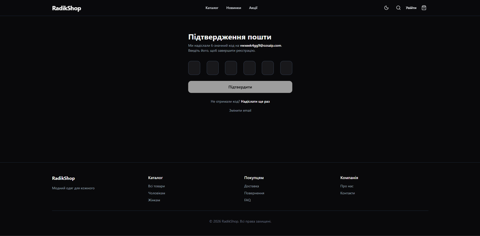Open the FAQ footer link
The height and width of the screenshot is (236, 480).
248,200
